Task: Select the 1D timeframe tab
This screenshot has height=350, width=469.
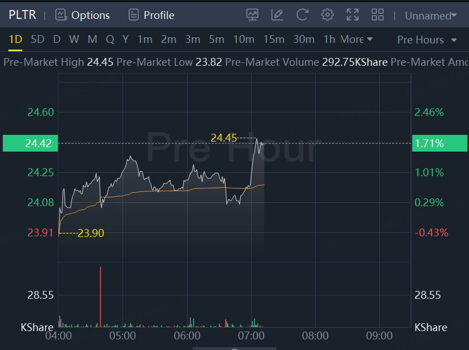Action: [15, 40]
